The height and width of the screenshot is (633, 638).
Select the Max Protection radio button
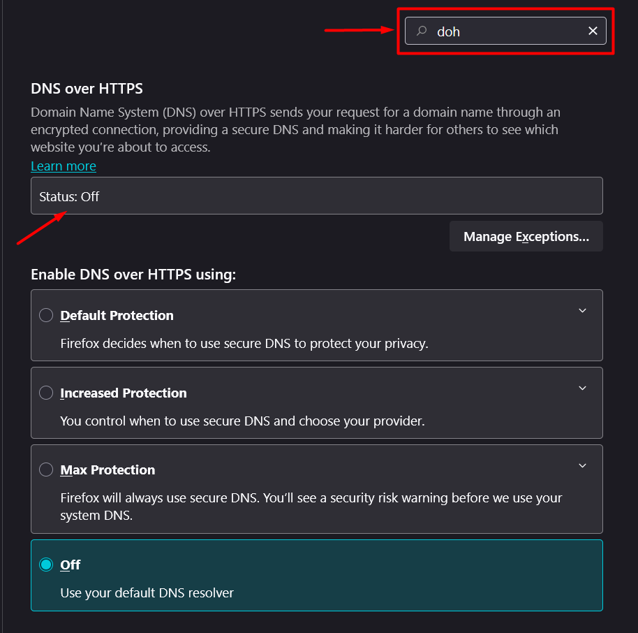[46, 470]
